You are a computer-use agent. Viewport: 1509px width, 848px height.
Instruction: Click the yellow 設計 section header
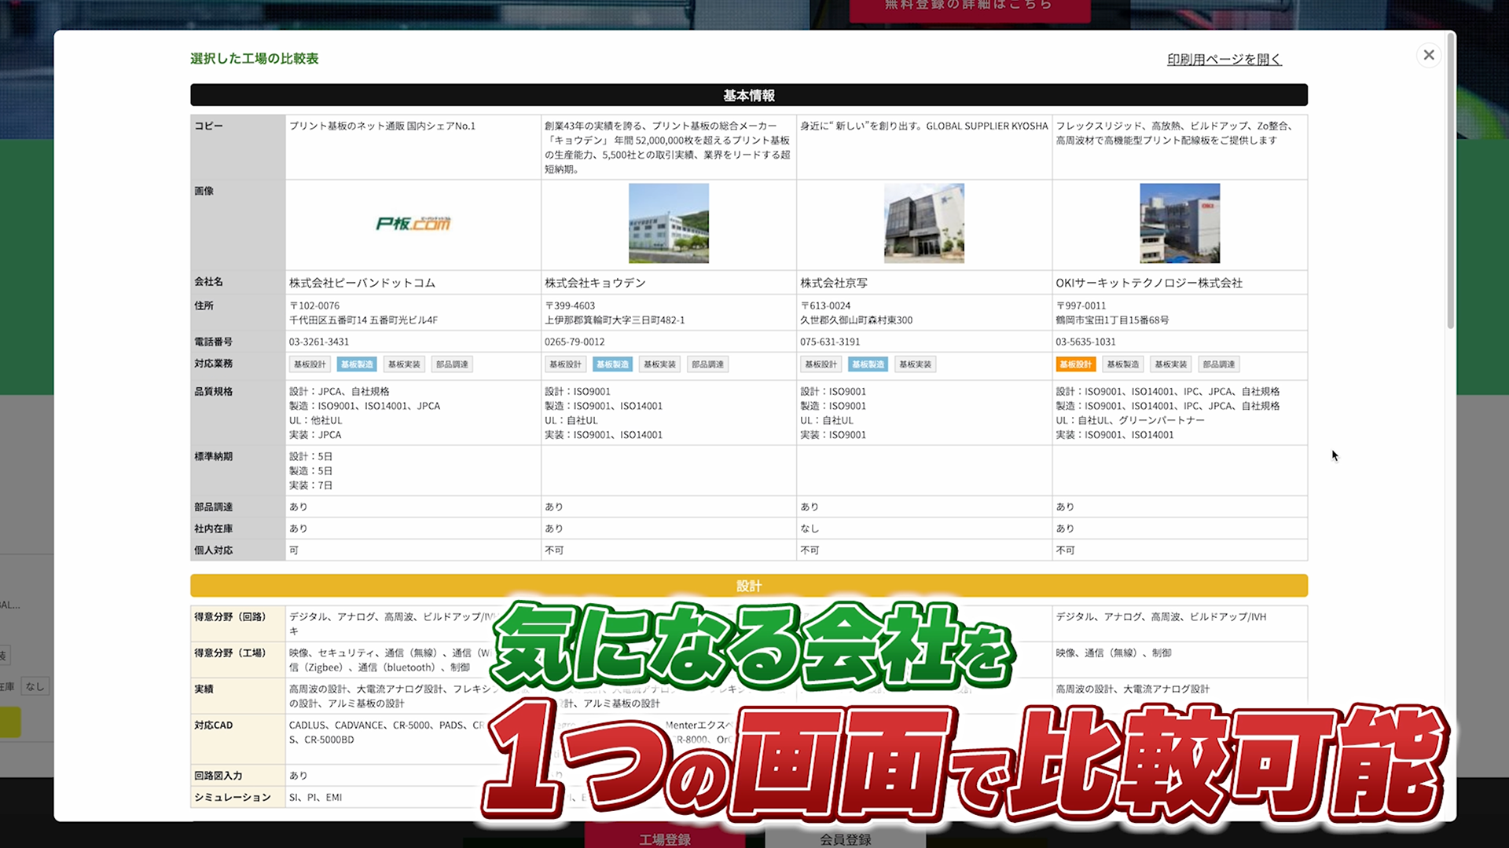point(749,586)
